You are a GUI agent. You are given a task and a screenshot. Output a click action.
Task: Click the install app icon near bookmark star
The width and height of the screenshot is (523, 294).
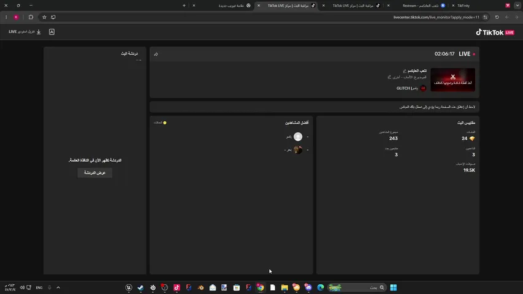[53, 17]
